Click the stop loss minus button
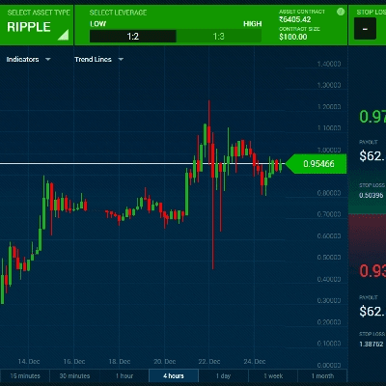This screenshot has width=386, height=386. coord(365,29)
